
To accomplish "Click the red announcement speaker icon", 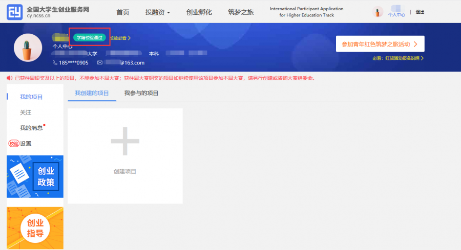I will pos(9,78).
